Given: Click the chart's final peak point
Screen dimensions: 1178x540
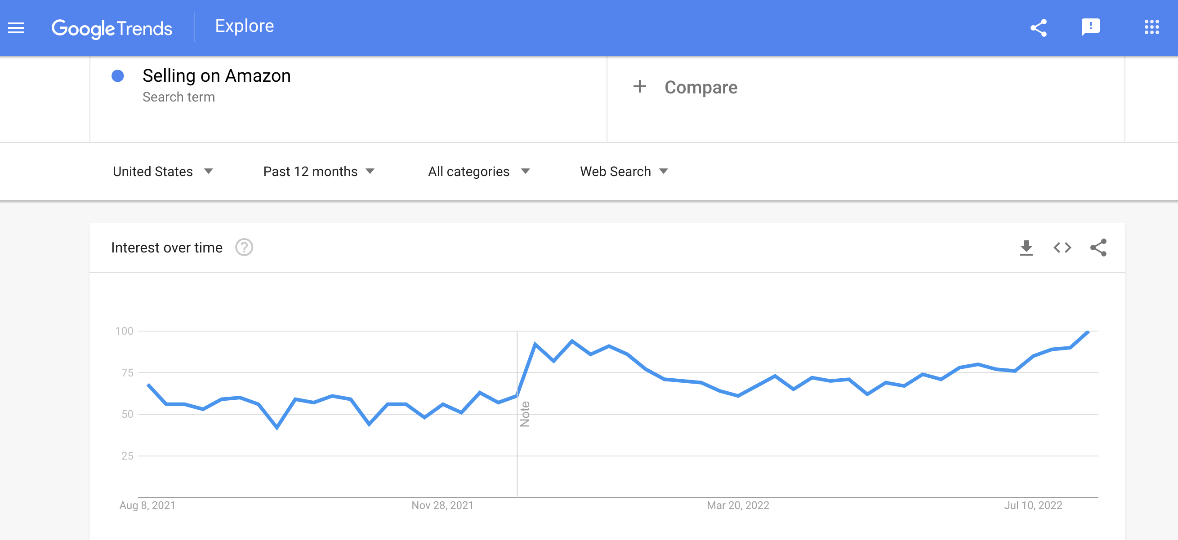Looking at the screenshot, I should pos(1089,332).
